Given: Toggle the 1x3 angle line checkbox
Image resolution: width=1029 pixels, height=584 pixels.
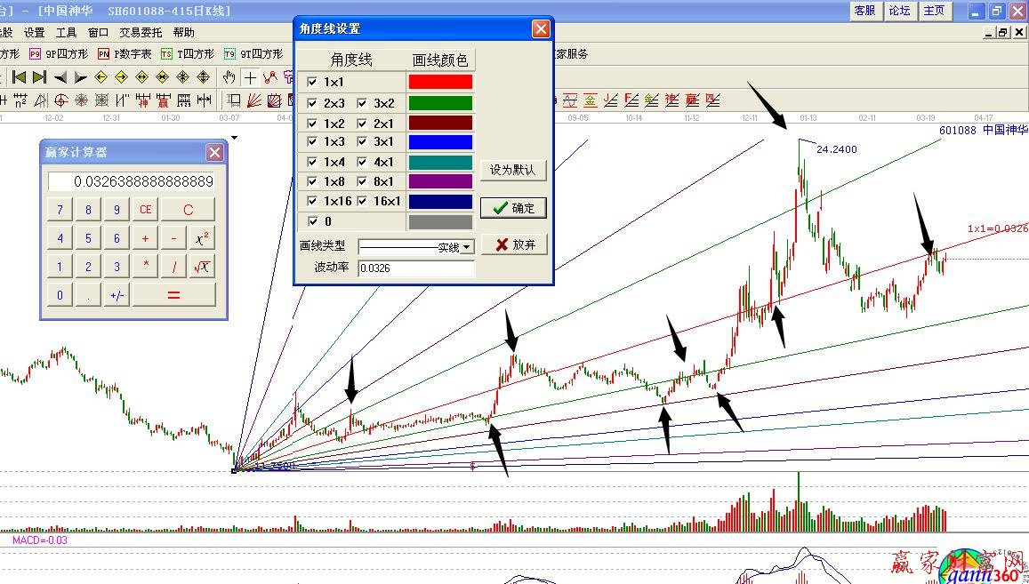Looking at the screenshot, I should click(312, 141).
